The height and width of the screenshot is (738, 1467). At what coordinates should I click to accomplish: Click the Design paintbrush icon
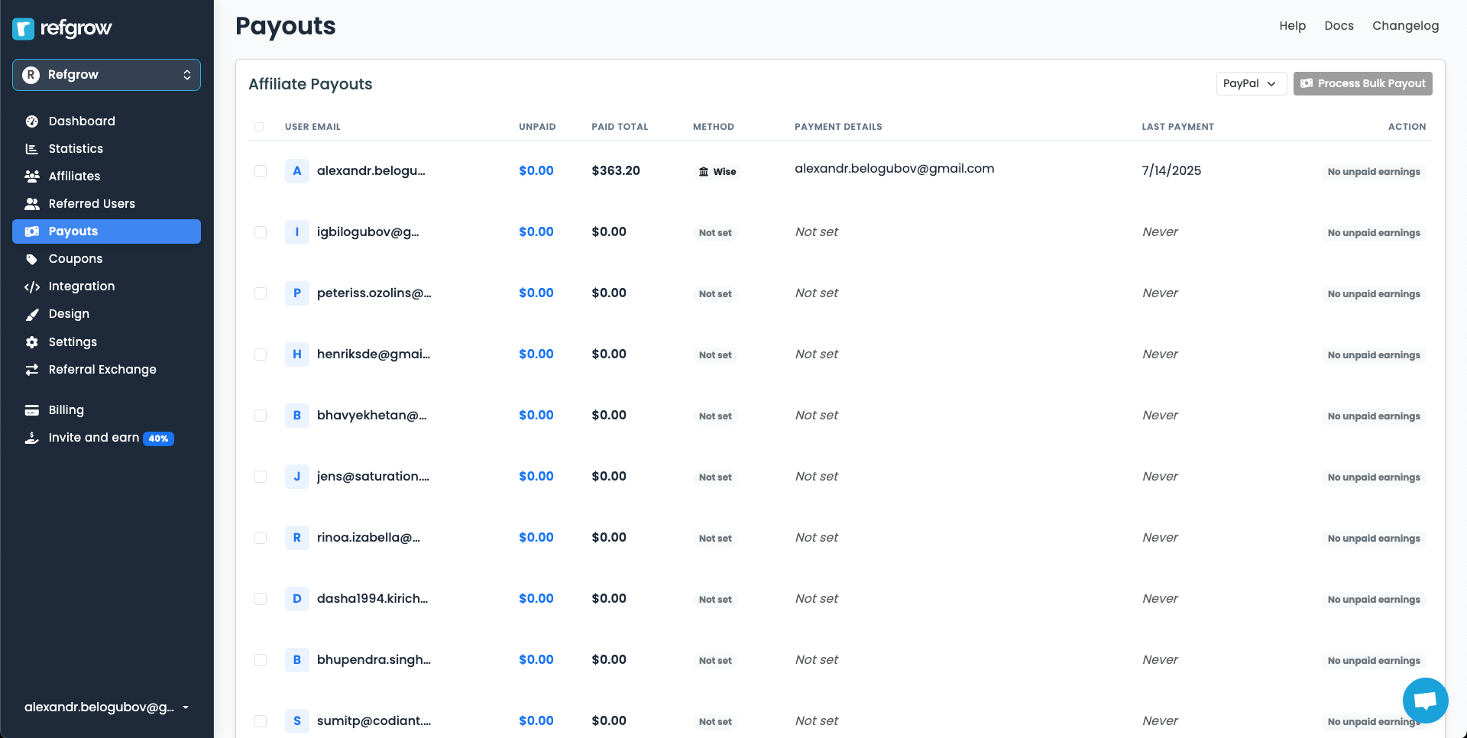tap(32, 314)
